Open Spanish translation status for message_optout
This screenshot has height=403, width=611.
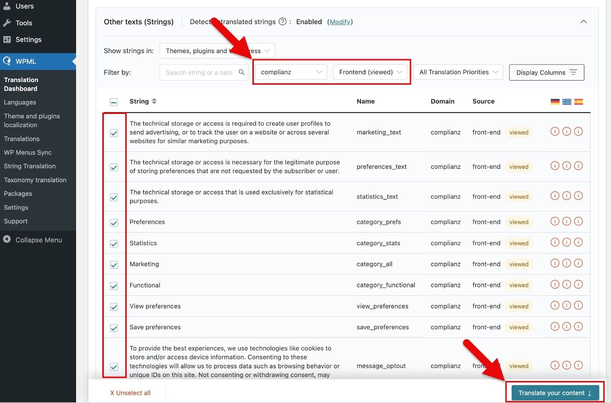[579, 365]
